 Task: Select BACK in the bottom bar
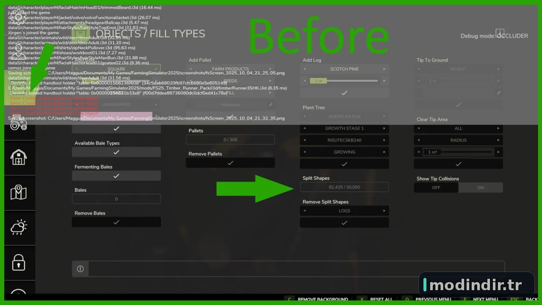point(531,299)
